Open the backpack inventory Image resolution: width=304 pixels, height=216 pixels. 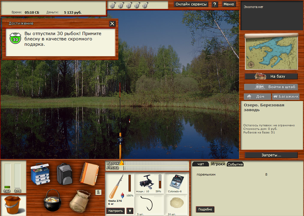65,173
